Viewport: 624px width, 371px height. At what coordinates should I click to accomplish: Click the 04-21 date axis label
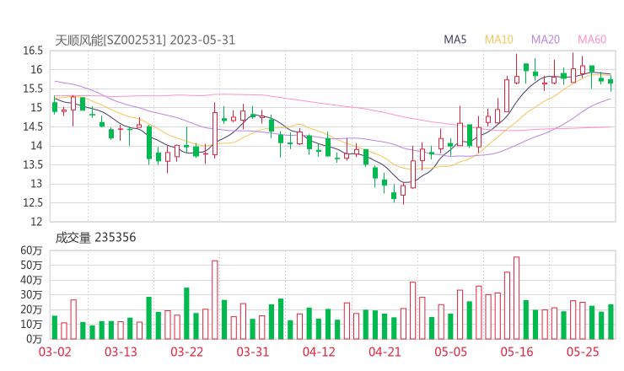click(385, 352)
